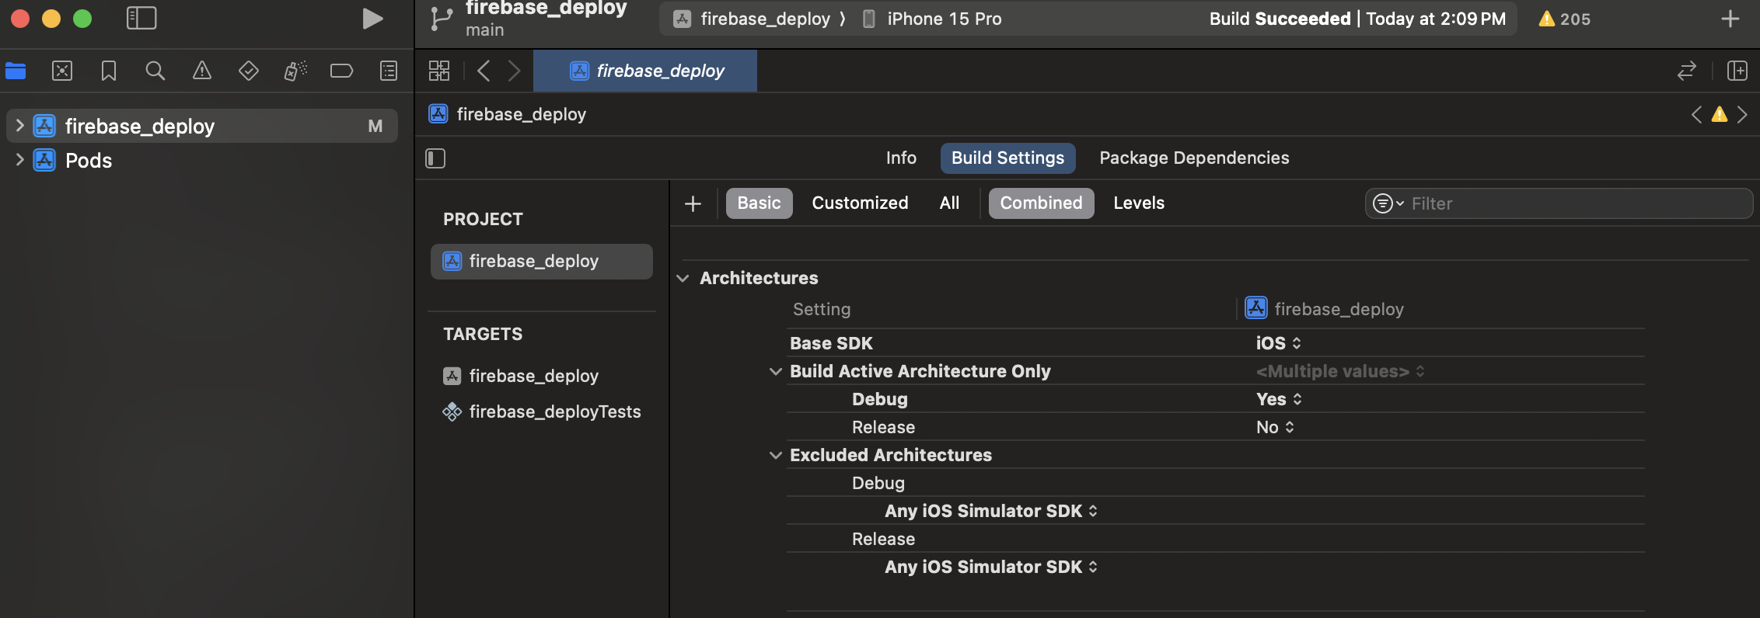The image size is (1760, 618).
Task: Open the Source Control navigator
Action: click(x=62, y=71)
